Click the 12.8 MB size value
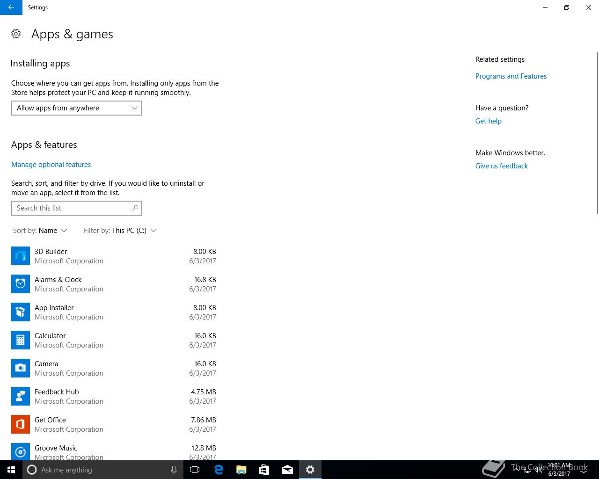The height and width of the screenshot is (479, 599). tap(204, 448)
